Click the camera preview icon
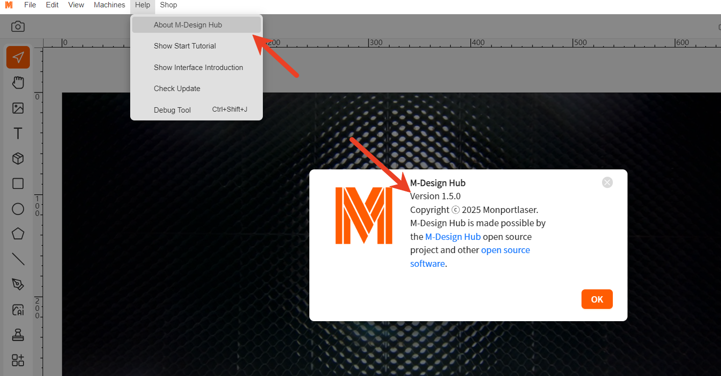The image size is (721, 376). click(x=18, y=26)
